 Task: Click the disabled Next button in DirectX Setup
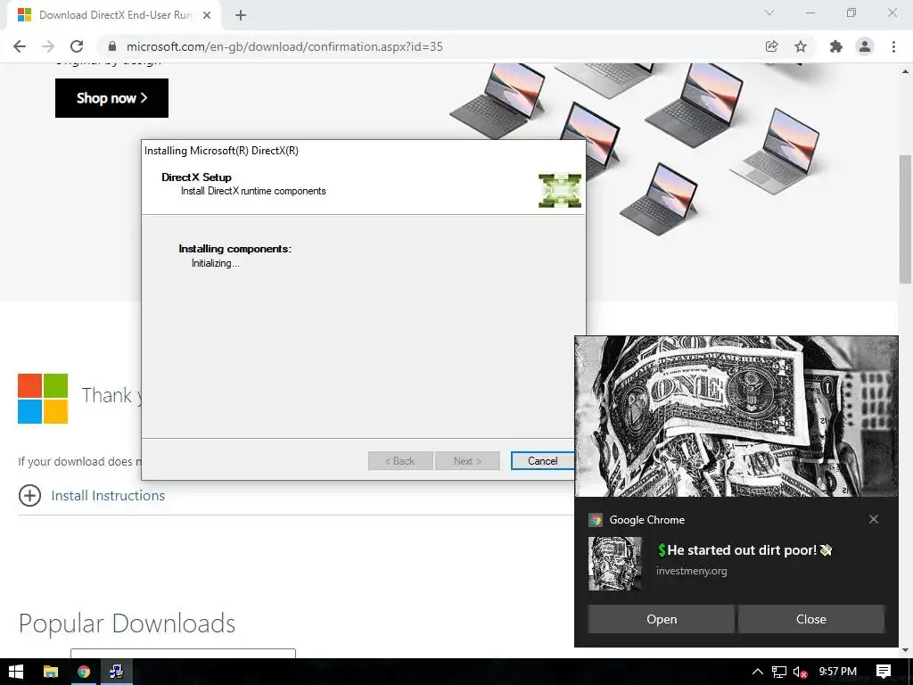[467, 461]
